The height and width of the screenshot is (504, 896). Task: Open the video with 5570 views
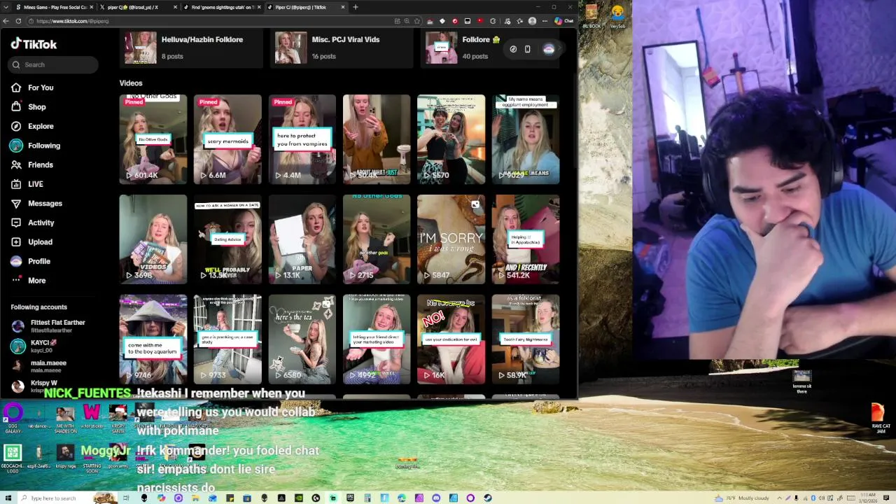point(451,139)
